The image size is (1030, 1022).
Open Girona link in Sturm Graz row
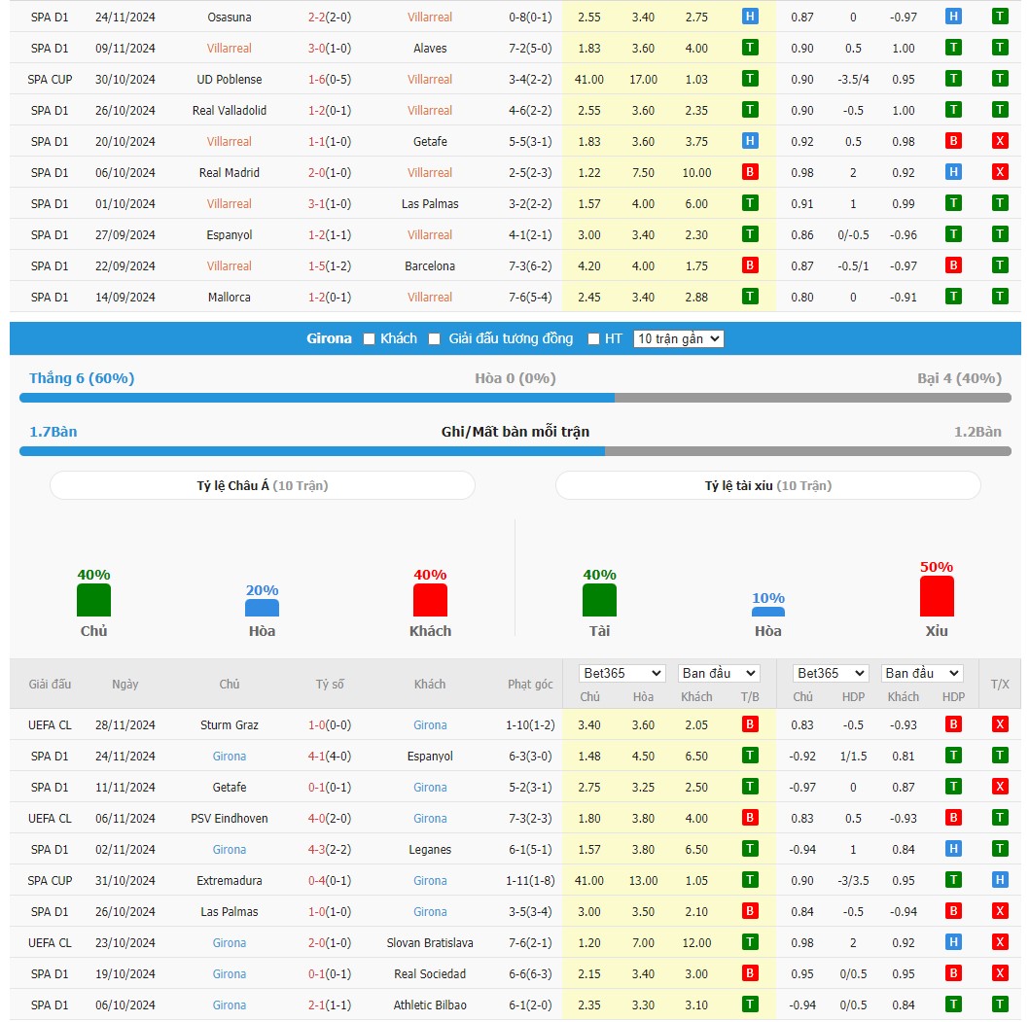(x=430, y=725)
